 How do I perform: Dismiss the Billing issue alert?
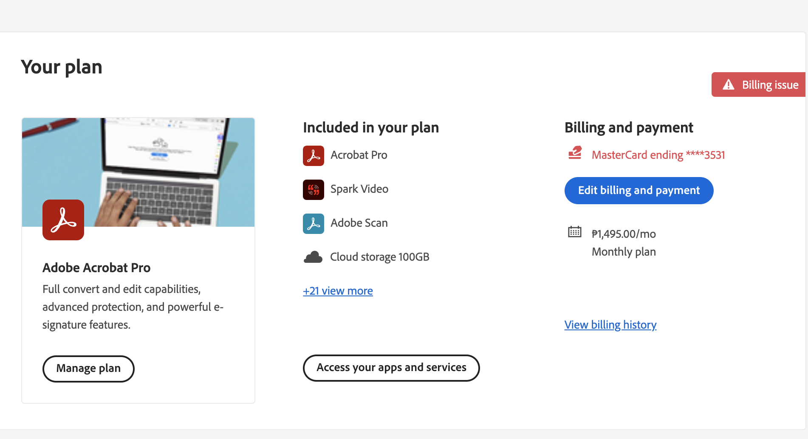(x=757, y=84)
